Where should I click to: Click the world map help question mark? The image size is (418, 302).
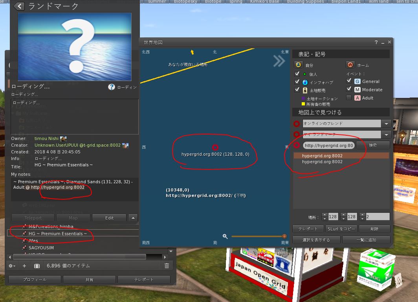[x=376, y=42]
